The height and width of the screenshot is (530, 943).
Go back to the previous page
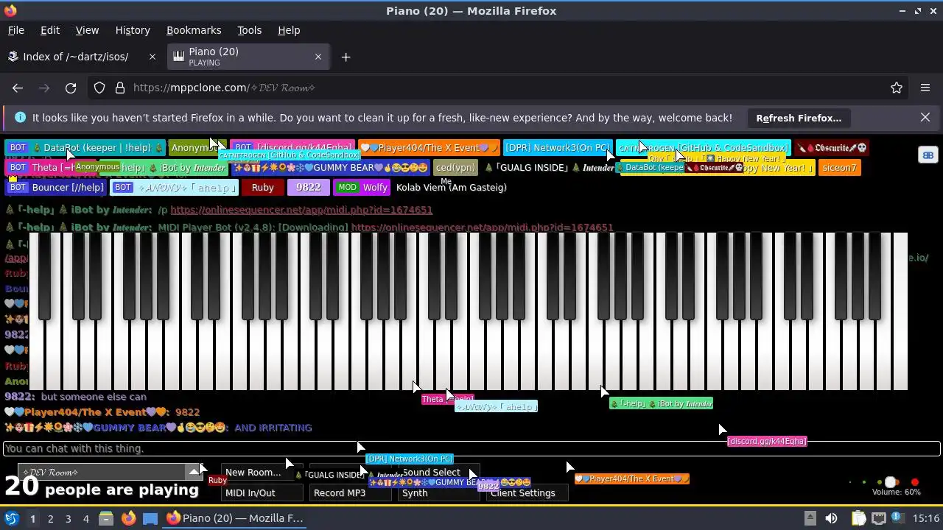tap(18, 88)
